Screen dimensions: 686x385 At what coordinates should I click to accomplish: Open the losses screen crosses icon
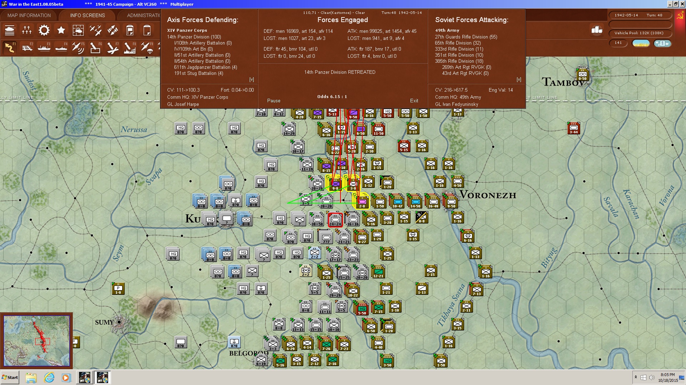27,30
